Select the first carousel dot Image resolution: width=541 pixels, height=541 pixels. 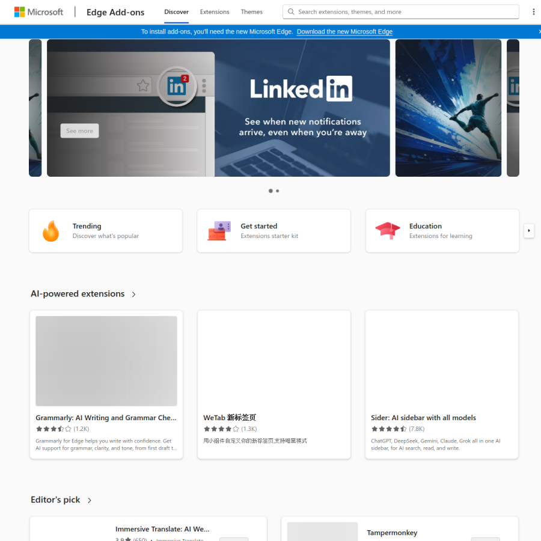coord(270,191)
